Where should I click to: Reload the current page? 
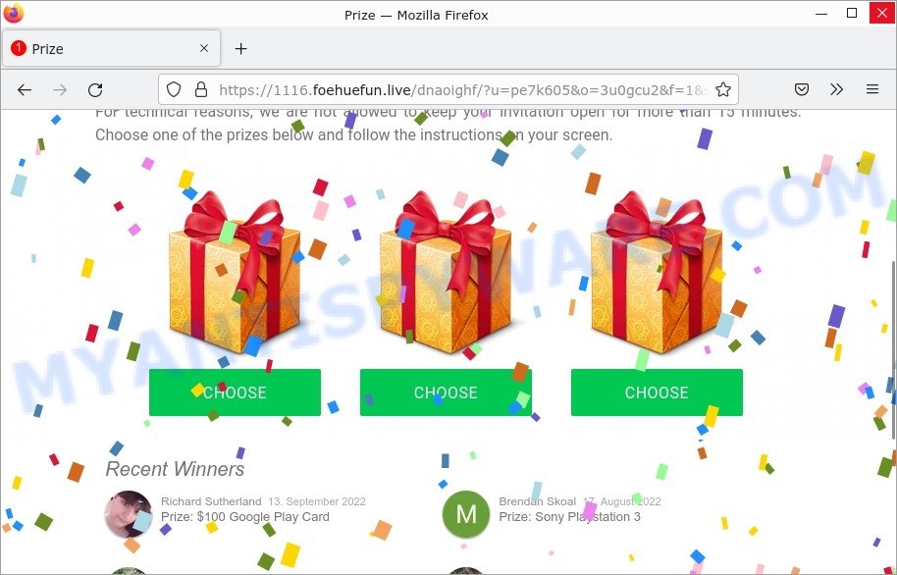[95, 90]
